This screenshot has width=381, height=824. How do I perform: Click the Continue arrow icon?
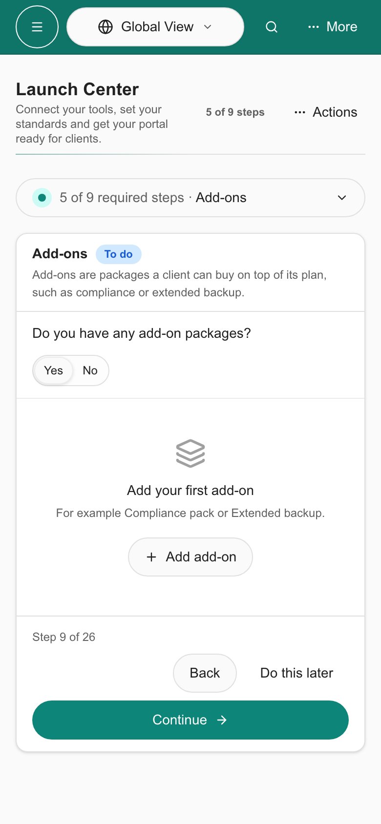point(222,720)
